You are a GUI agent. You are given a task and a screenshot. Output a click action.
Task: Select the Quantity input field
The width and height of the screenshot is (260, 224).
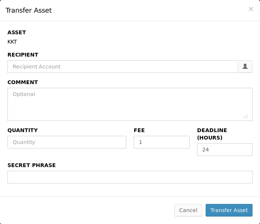tap(67, 142)
